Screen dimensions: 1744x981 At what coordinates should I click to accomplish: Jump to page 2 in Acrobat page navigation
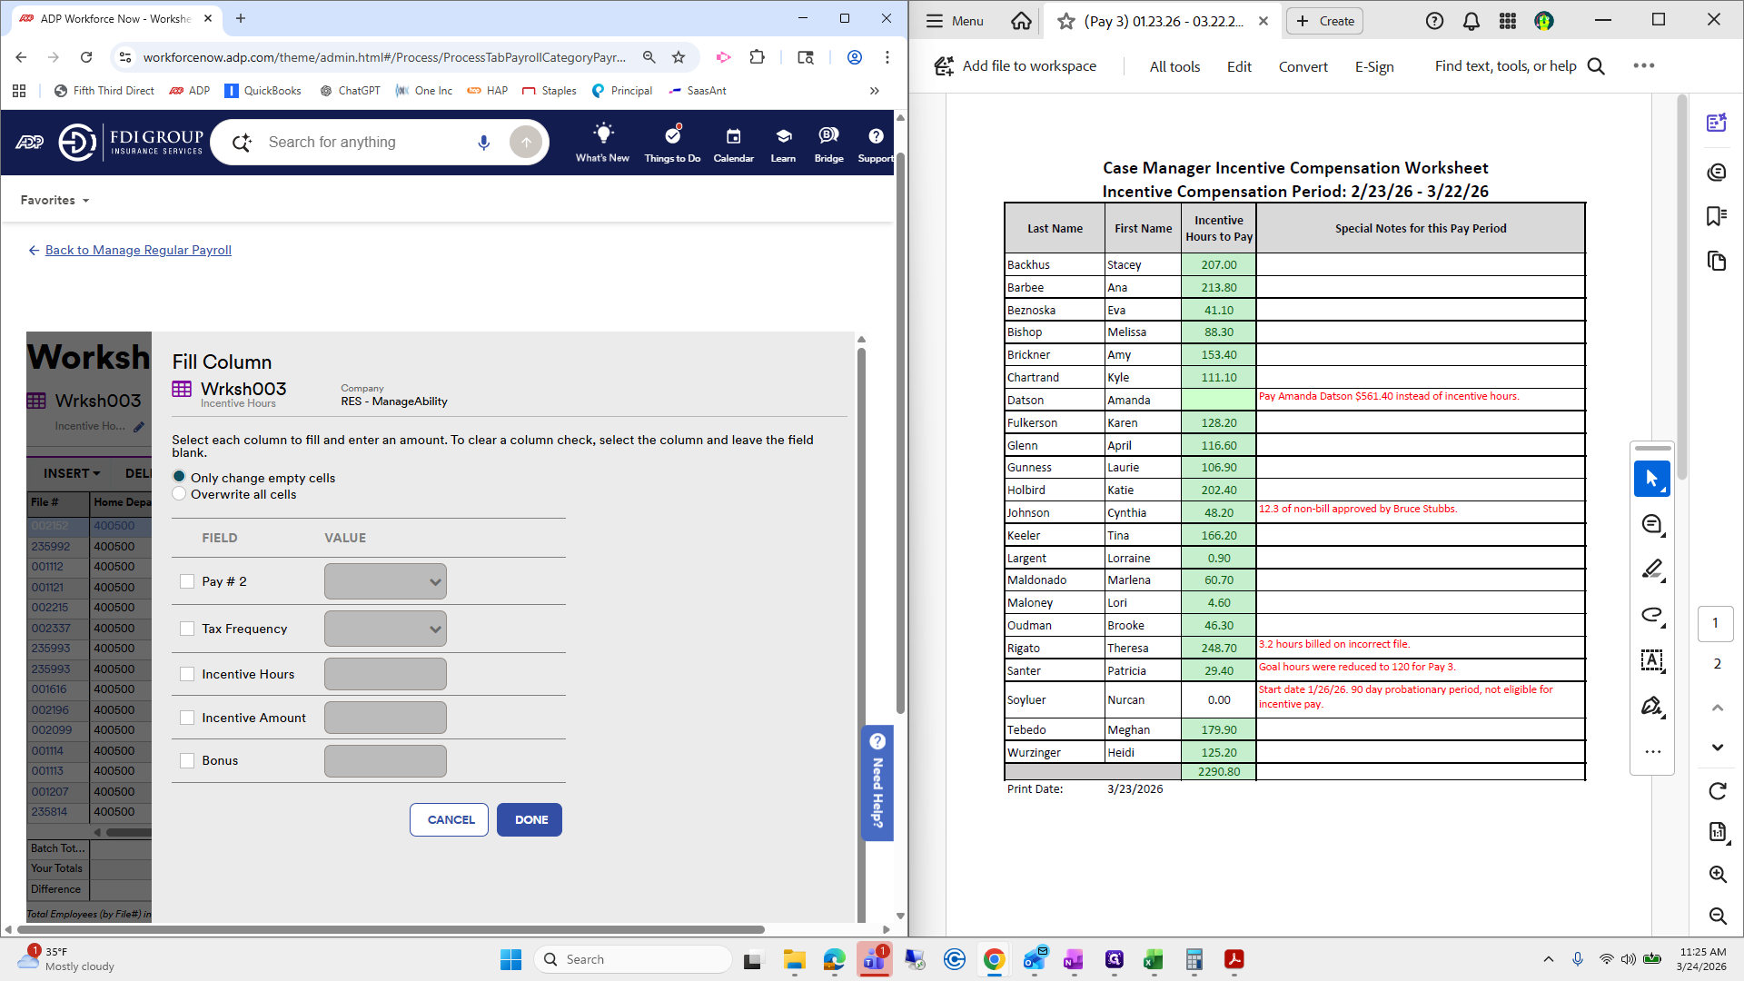point(1716,664)
